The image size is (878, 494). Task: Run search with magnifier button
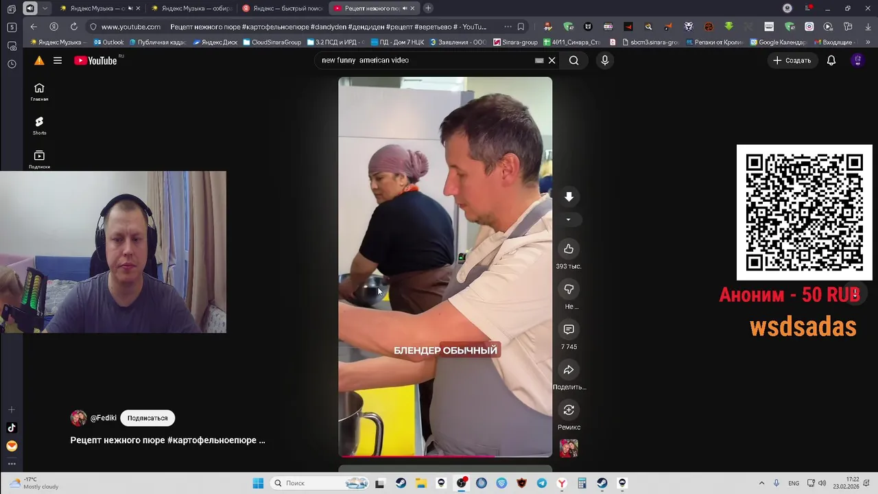click(573, 60)
